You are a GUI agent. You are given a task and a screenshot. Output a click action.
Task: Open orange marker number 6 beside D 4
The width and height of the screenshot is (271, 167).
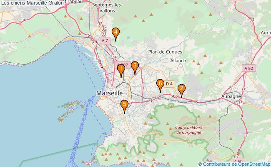tap(160, 85)
